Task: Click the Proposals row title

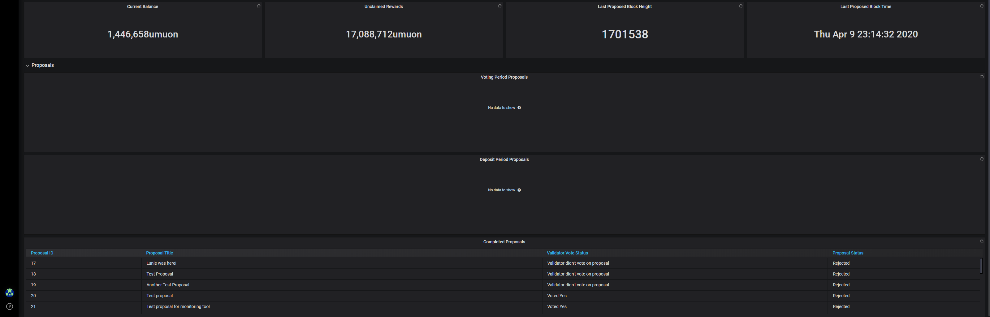Action: pos(43,65)
